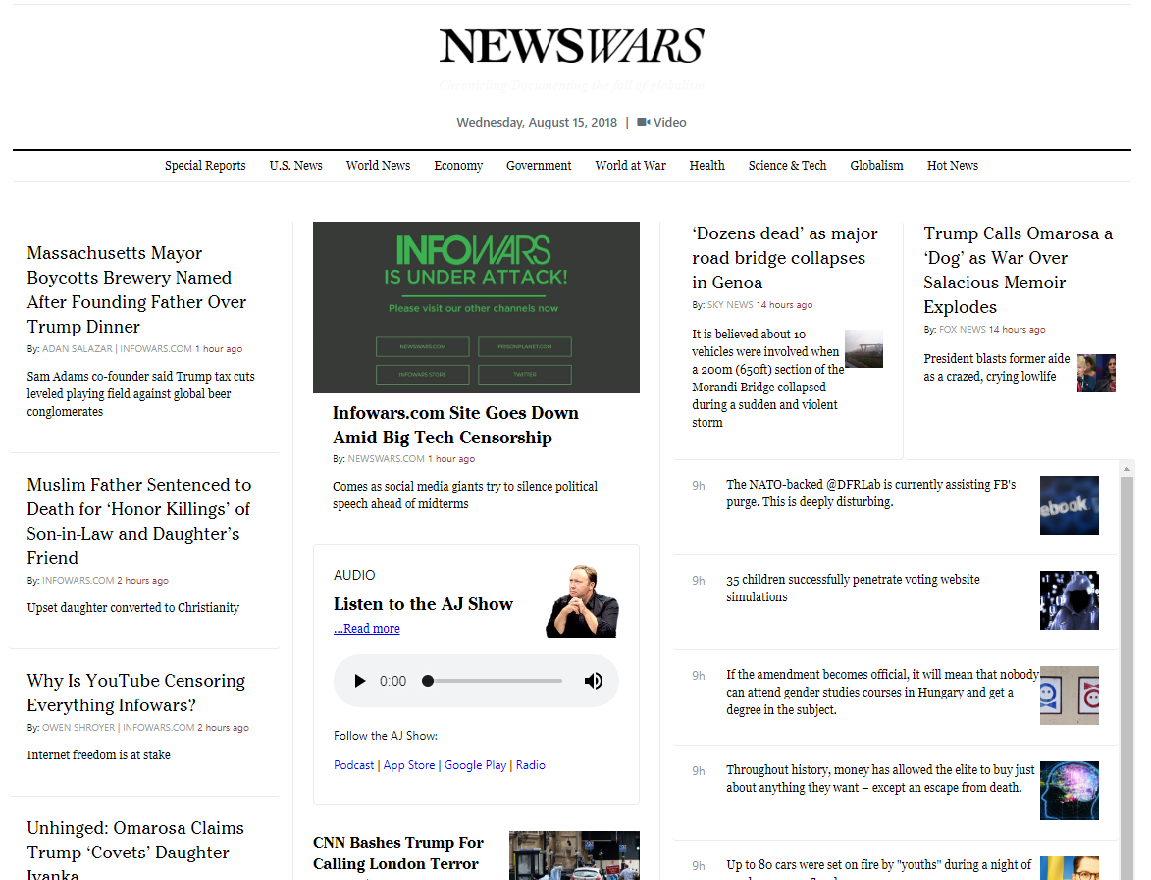This screenshot has width=1151, height=880.
Task: Open Special Reports menu item
Action: [205, 165]
